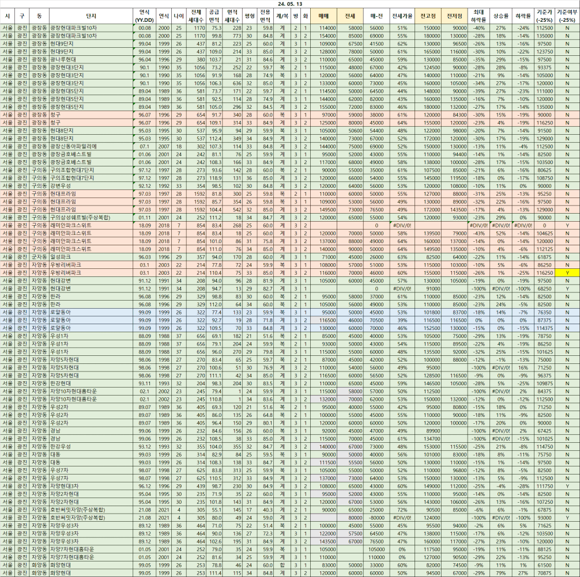
Task: Select the 매-전 column header
Action: point(376,16)
